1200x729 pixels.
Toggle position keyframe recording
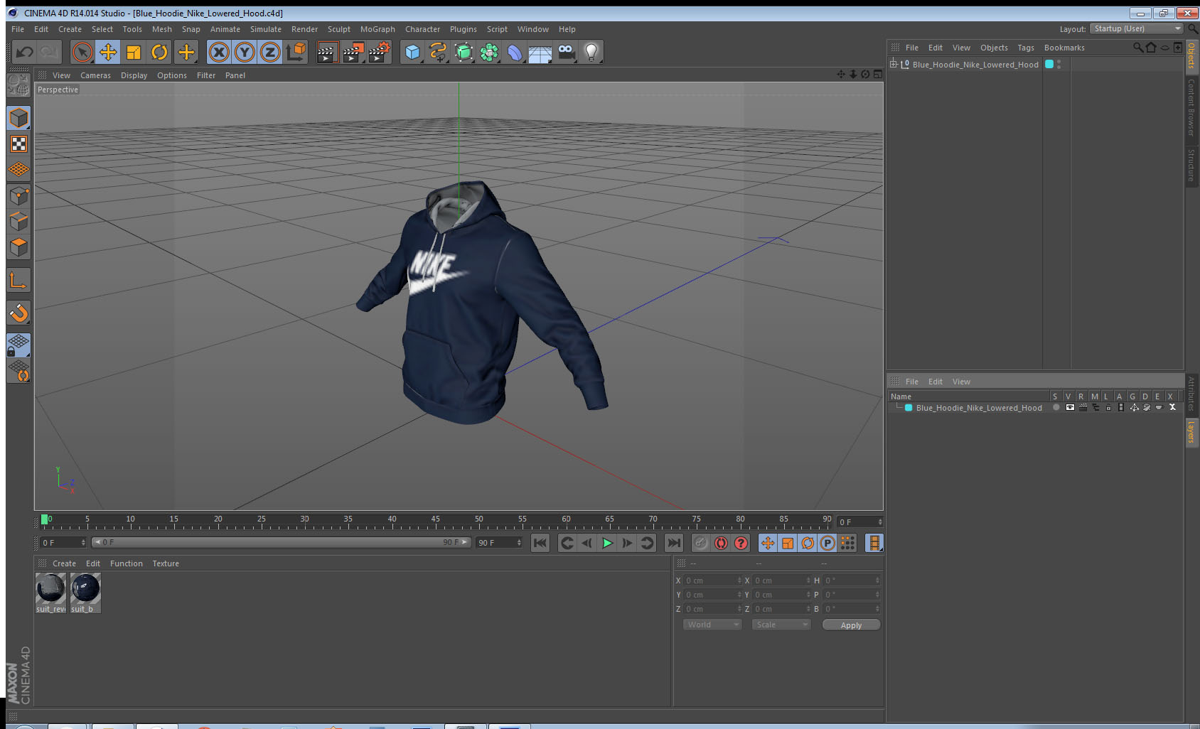[768, 543]
